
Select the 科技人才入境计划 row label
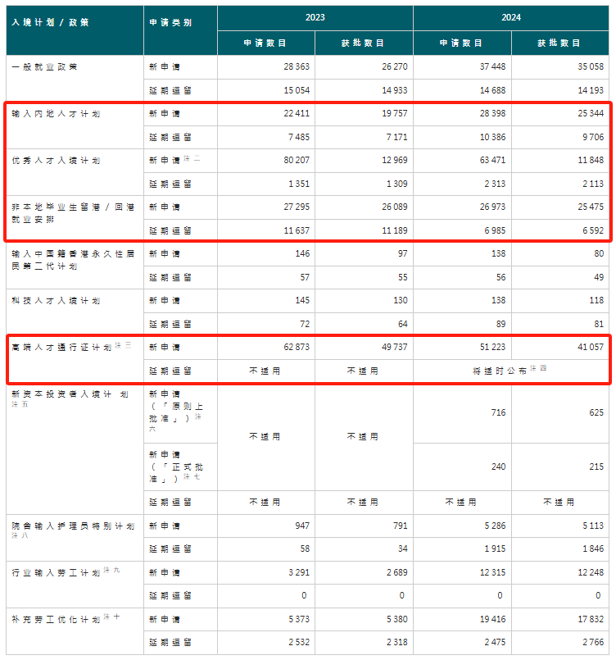[56, 301]
